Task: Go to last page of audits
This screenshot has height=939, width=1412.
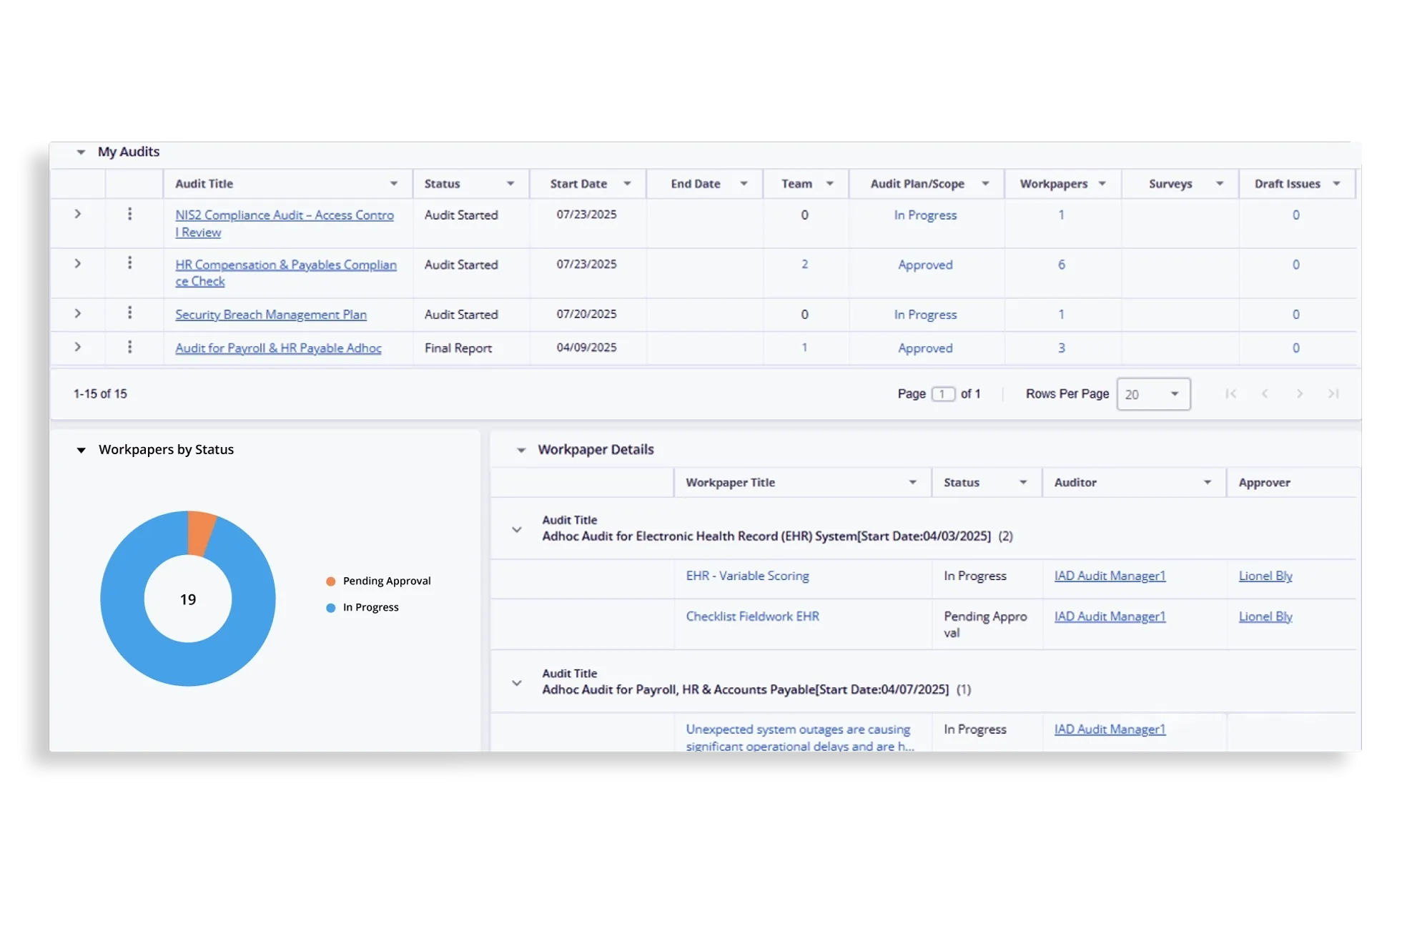Action: click(1333, 394)
